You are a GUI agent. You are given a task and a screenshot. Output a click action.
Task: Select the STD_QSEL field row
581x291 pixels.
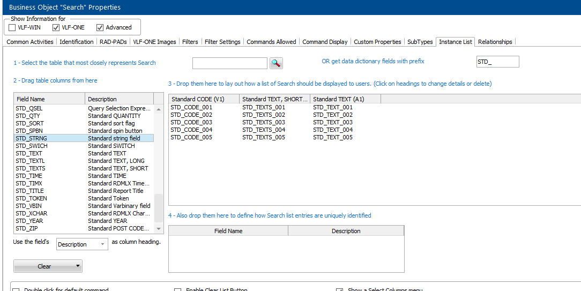click(x=84, y=108)
